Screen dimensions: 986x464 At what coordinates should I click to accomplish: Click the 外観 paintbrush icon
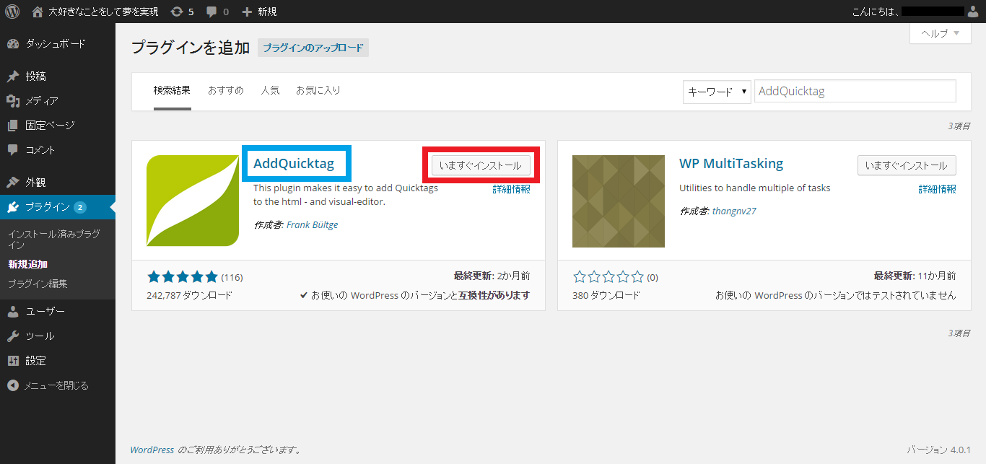point(13,183)
